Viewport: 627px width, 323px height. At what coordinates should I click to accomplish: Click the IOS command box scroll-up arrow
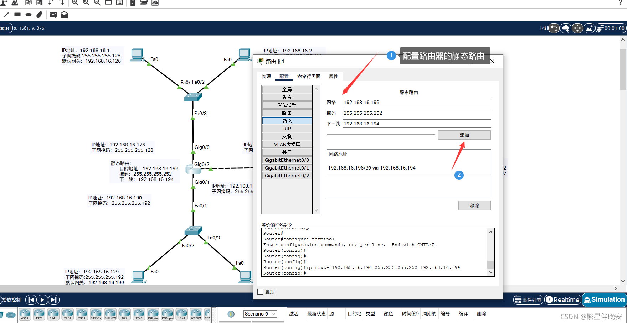tap(490, 232)
